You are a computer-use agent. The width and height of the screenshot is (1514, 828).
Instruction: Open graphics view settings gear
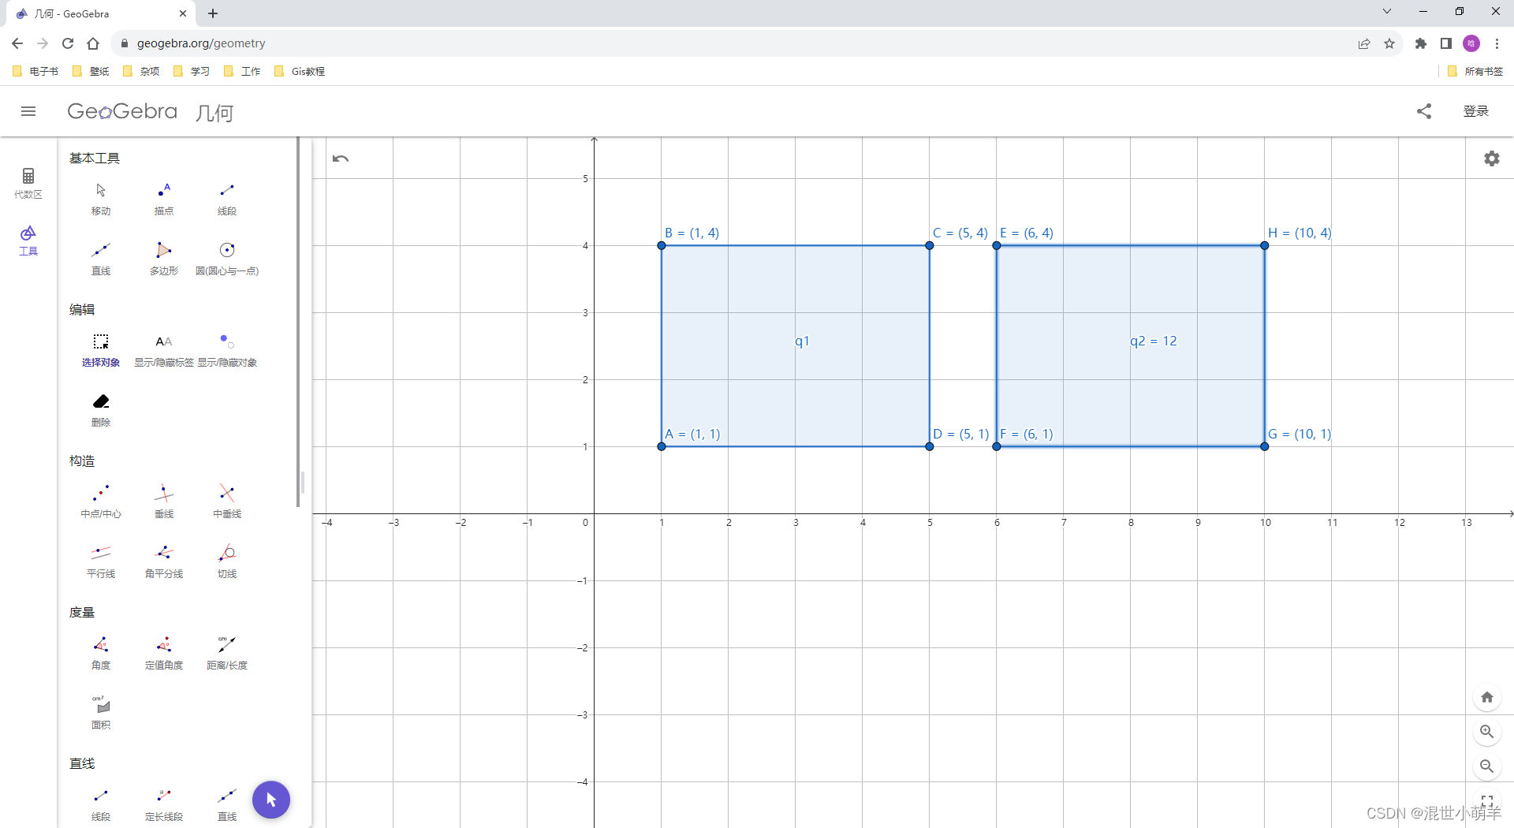(1492, 159)
